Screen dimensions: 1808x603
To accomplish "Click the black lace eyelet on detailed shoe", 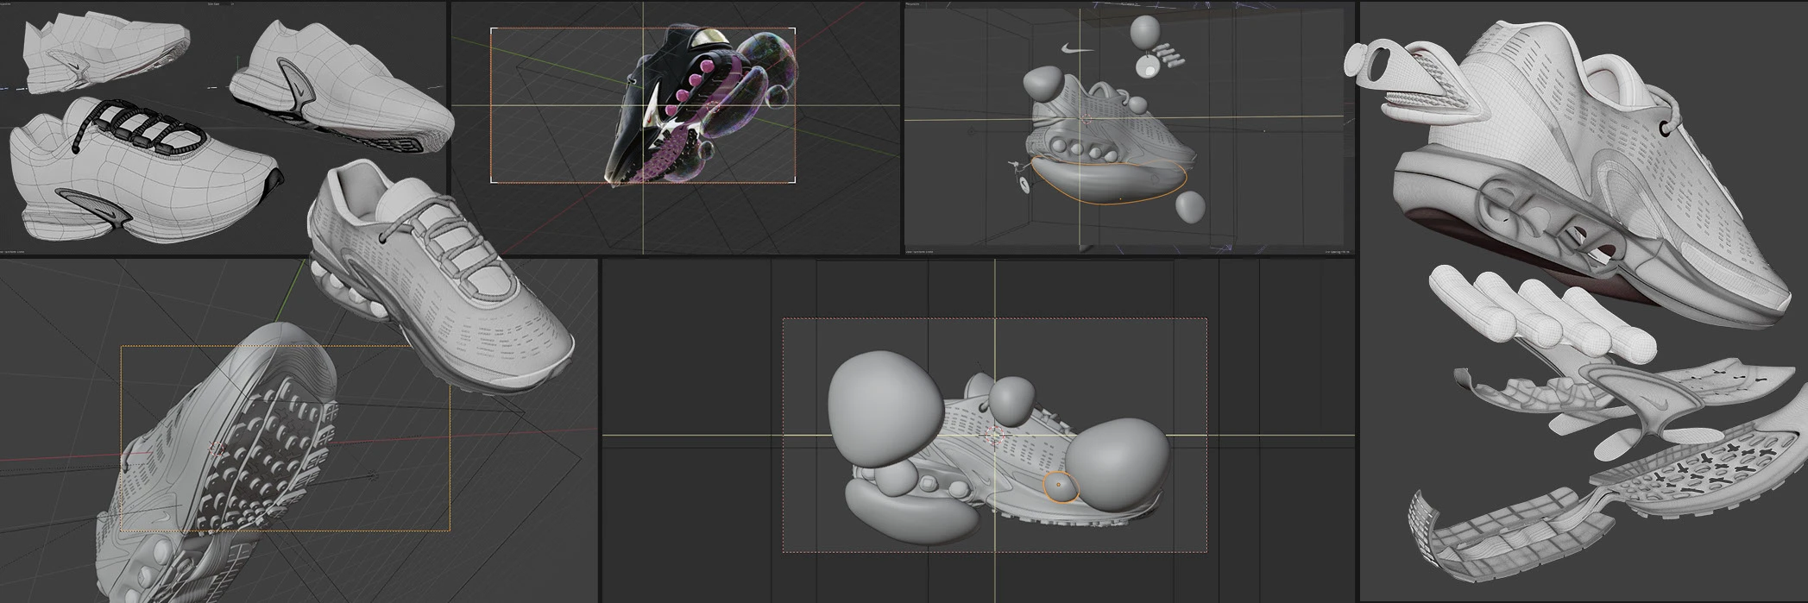I will 1663,128.
